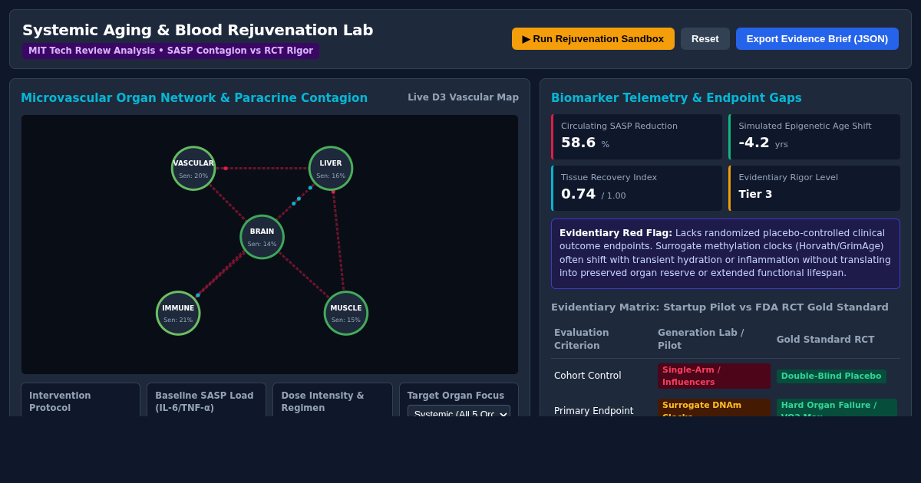
Task: Click the Evidentiary Rigor Level Tier 3 card
Action: 814,188
